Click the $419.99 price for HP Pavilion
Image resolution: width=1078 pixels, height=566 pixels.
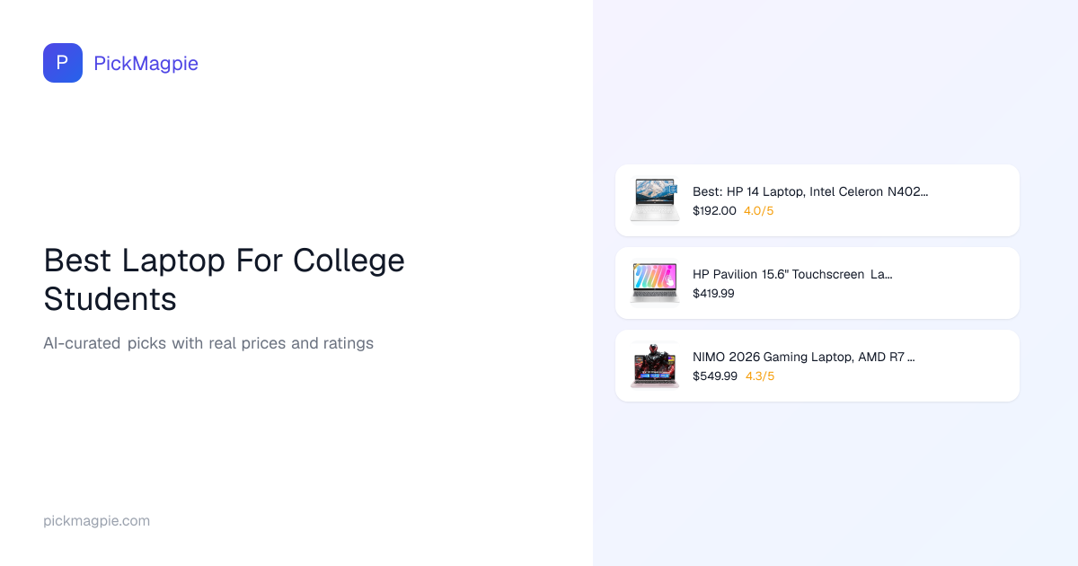713,294
